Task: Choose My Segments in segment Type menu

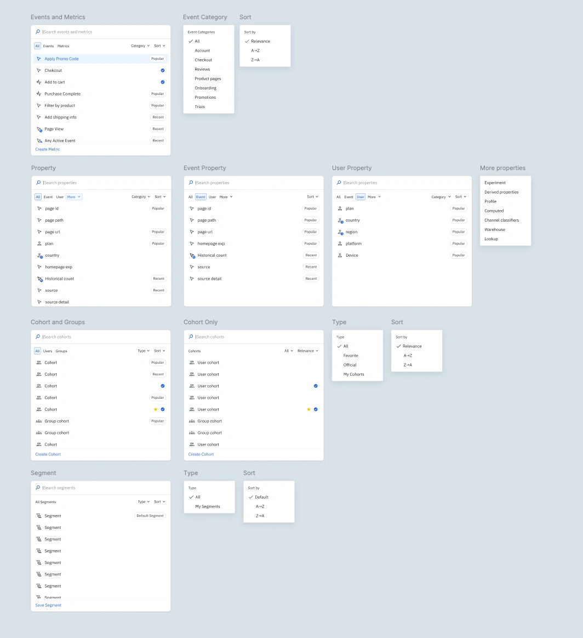Action: point(208,506)
